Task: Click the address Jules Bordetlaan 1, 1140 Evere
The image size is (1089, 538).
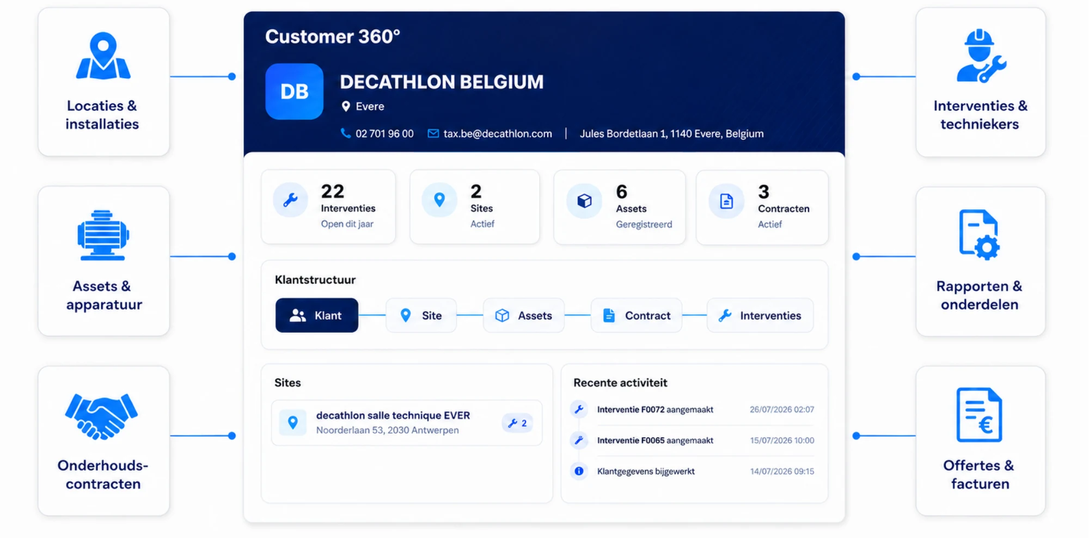Action: (671, 133)
